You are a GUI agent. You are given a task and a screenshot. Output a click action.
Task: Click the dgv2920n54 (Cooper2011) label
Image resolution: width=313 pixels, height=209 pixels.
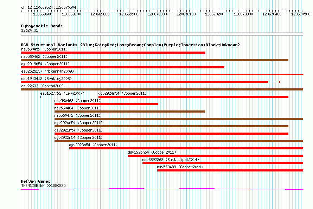pyautogui.click(x=78, y=123)
